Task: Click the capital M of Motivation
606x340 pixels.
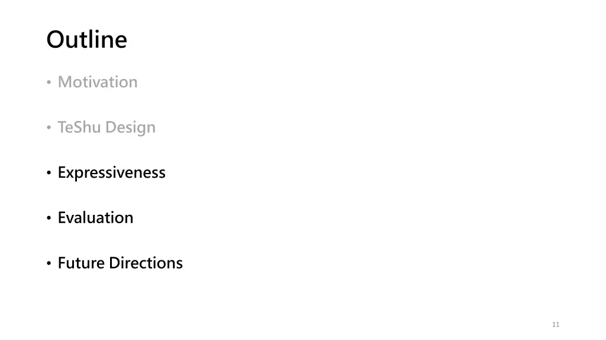Action: (65, 82)
